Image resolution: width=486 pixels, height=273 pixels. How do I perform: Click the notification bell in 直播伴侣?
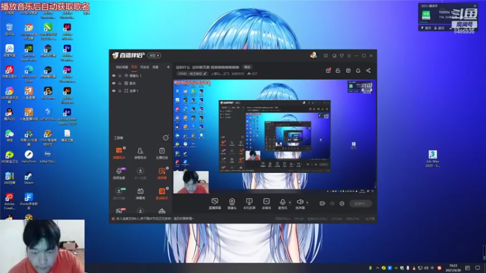[358, 70]
